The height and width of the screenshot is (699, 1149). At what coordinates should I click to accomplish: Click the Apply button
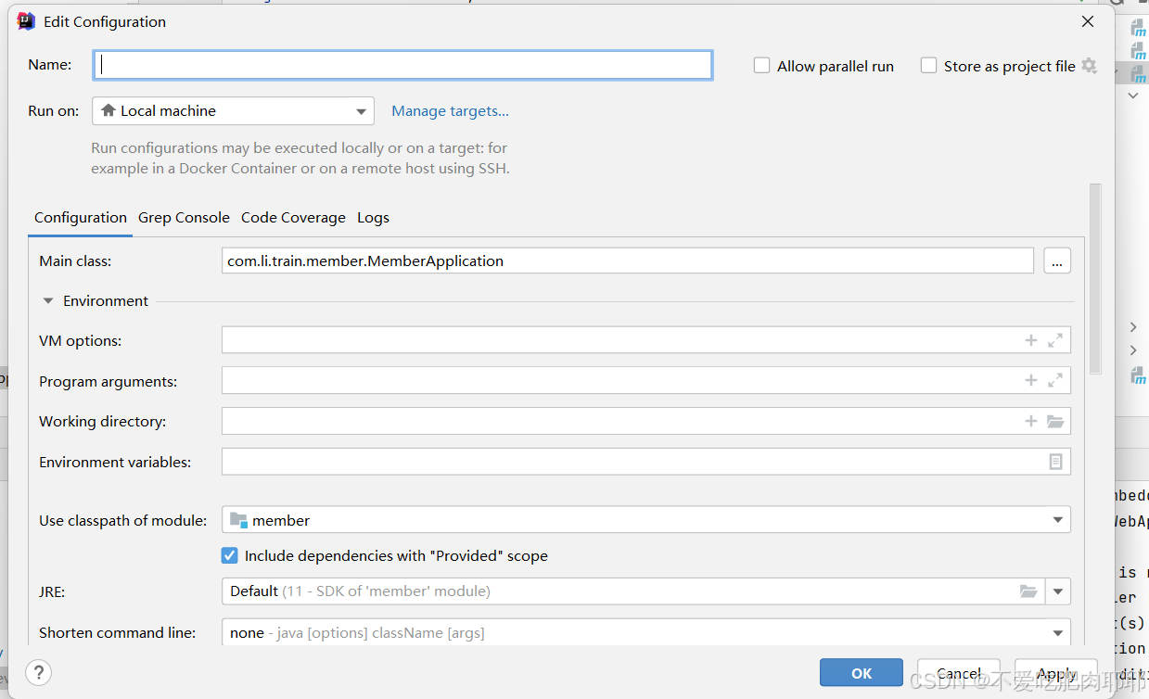1055,672
